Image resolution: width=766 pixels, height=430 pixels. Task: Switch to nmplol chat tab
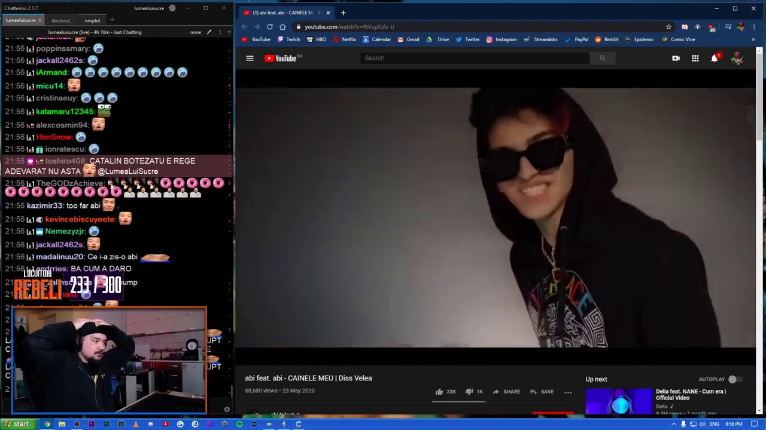coord(92,20)
